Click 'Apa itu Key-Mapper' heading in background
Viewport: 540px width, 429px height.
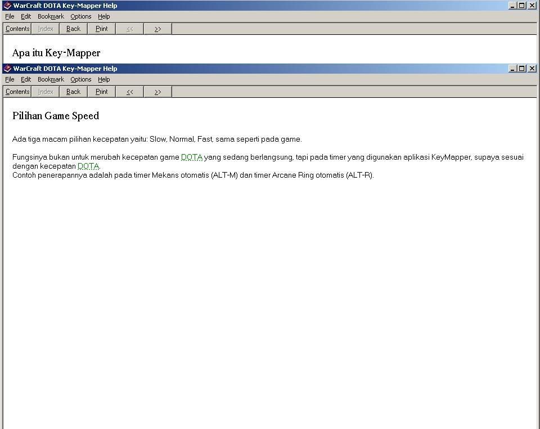tap(56, 53)
